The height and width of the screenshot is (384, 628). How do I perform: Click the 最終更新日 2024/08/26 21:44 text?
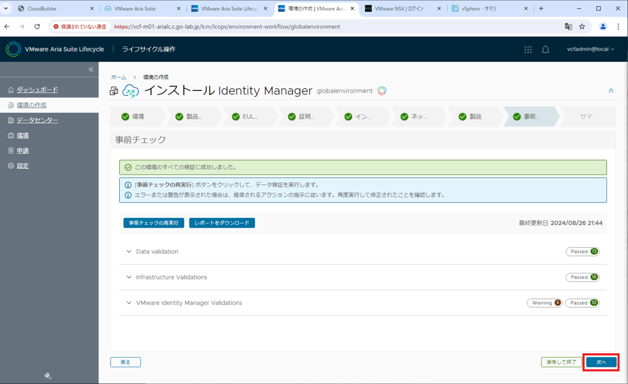pos(560,223)
